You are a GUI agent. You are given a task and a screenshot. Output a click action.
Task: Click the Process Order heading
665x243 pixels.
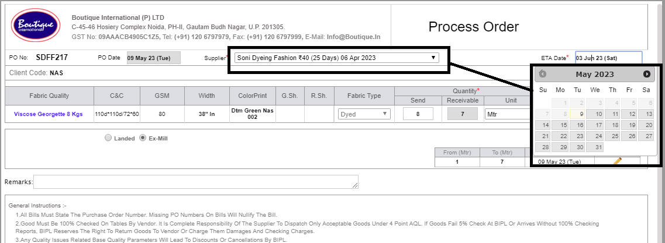coord(474,27)
